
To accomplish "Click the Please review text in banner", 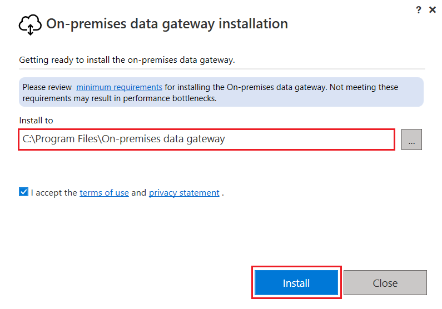I will pos(47,87).
